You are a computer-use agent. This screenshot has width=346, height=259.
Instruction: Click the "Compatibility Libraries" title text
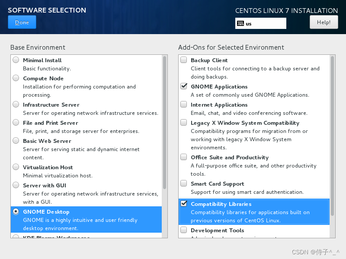coord(221,204)
